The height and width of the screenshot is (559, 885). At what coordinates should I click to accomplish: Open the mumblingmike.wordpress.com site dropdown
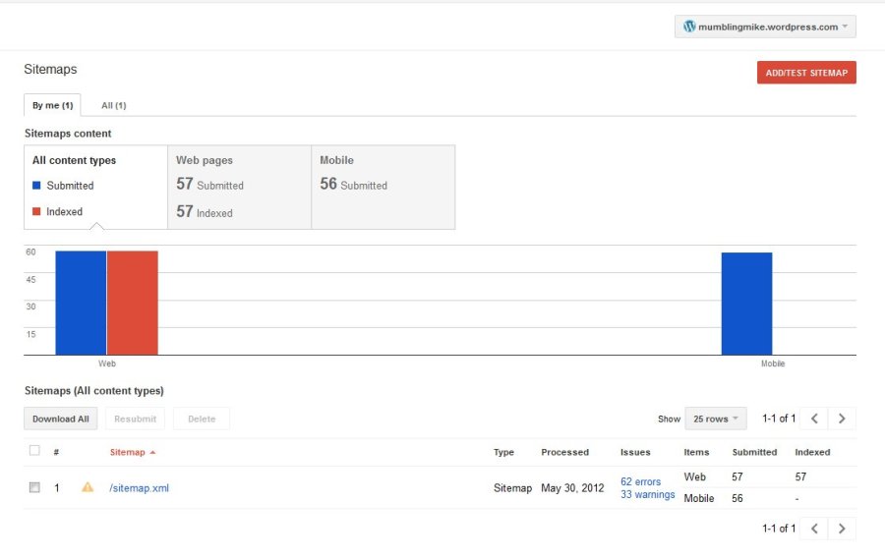(765, 27)
